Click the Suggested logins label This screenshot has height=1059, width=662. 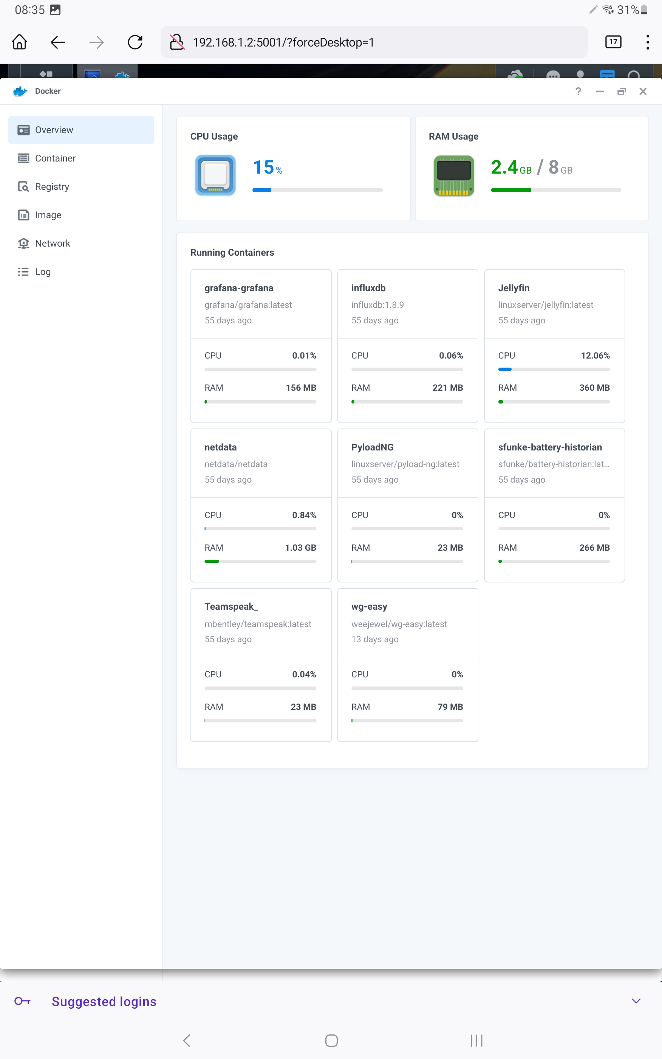[x=104, y=1002]
